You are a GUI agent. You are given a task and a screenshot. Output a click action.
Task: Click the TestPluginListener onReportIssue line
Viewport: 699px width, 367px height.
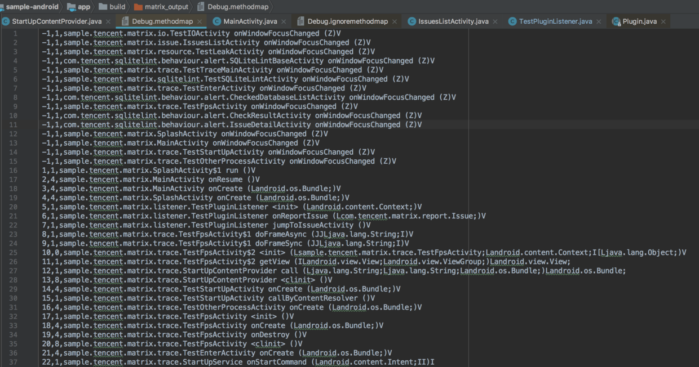(264, 216)
